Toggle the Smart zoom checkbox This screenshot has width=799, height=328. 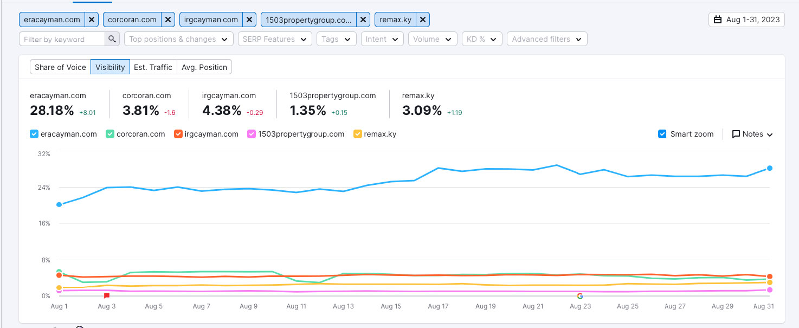point(662,134)
